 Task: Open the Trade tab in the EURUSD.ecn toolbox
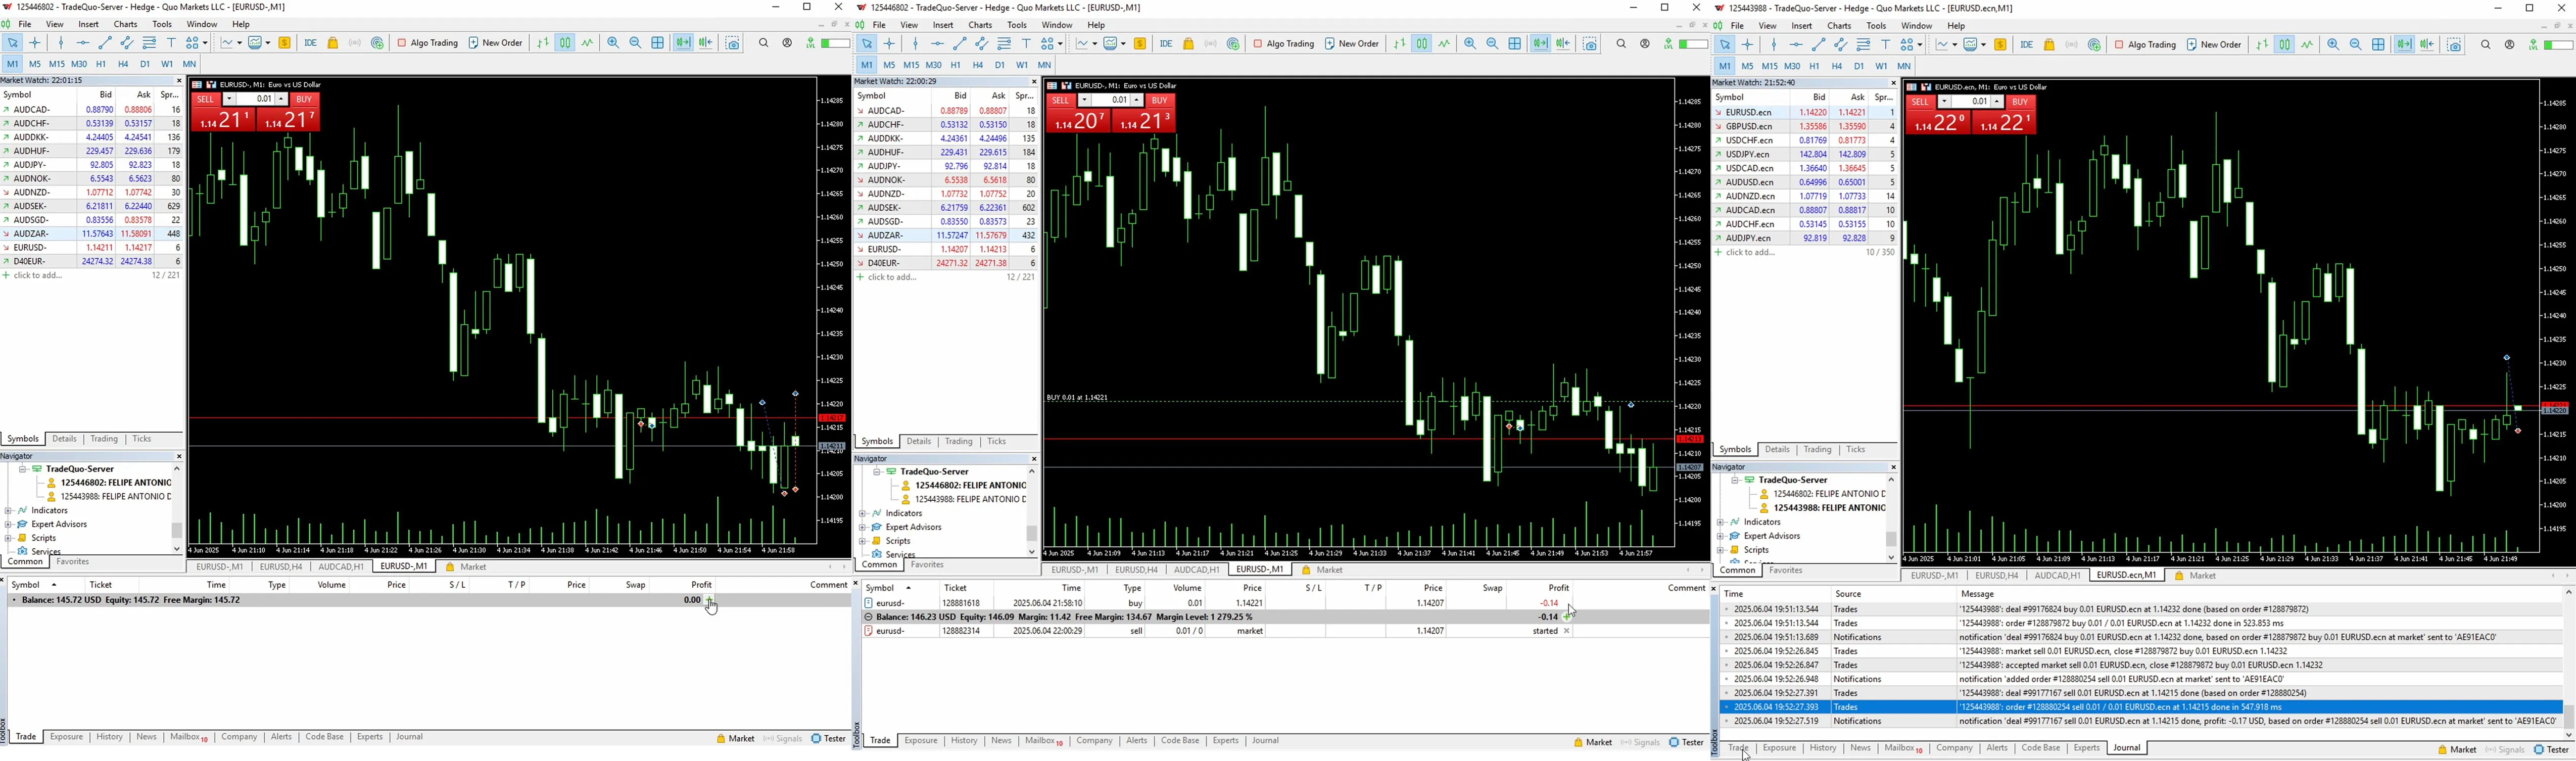click(x=1738, y=748)
